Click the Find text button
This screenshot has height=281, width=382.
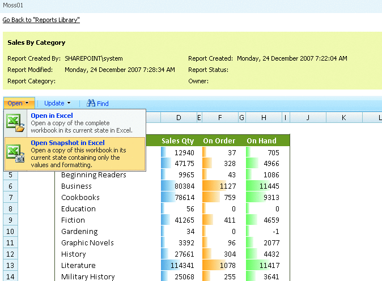(x=103, y=104)
